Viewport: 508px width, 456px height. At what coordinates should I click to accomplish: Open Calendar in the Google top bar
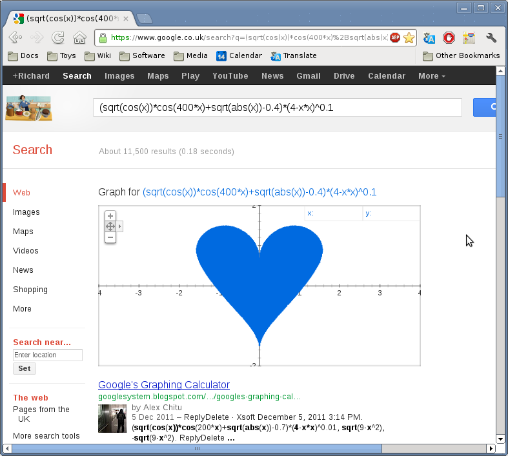(x=387, y=76)
